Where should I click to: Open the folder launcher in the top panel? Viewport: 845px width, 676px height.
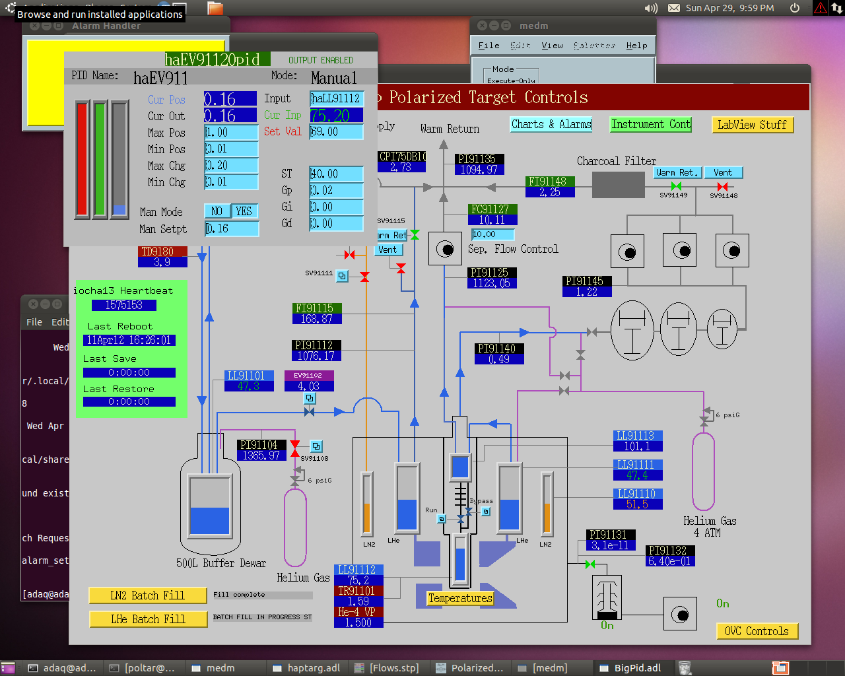(x=215, y=8)
